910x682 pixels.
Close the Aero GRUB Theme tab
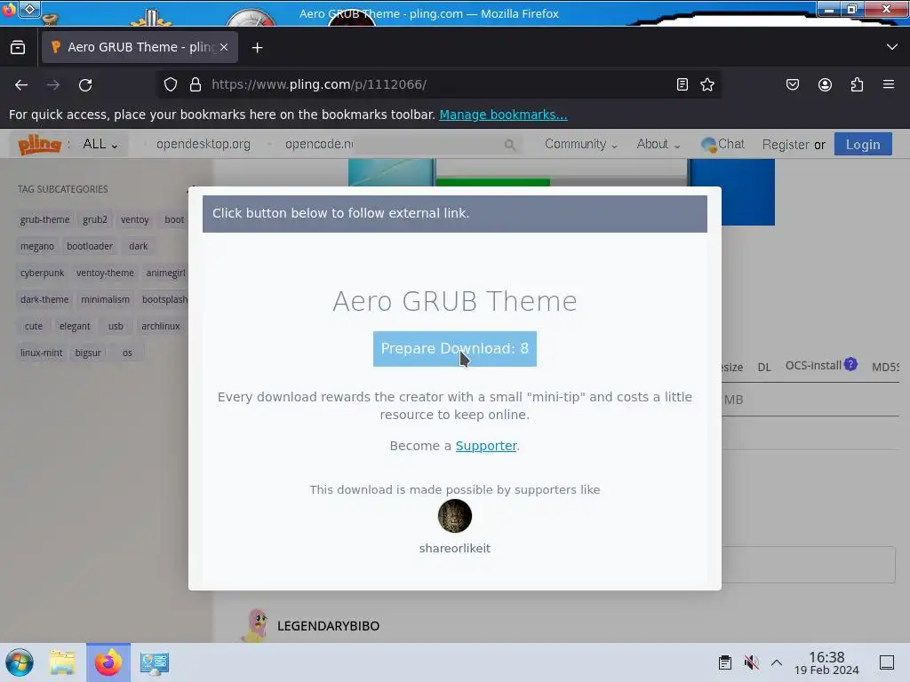[224, 48]
